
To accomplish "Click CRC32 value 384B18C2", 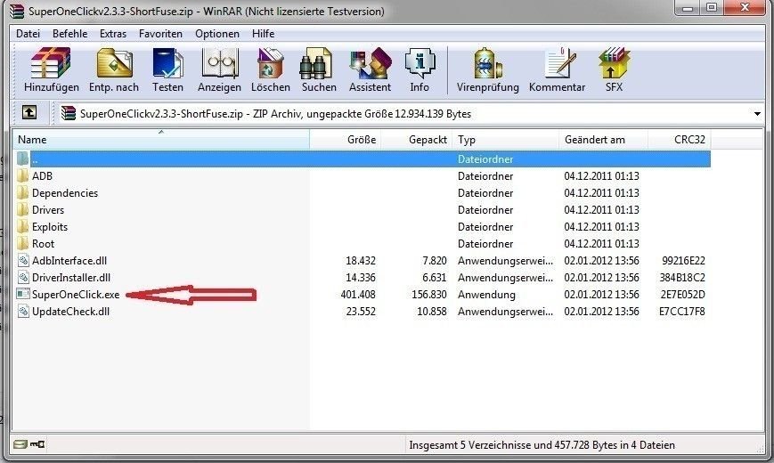I will point(682,278).
